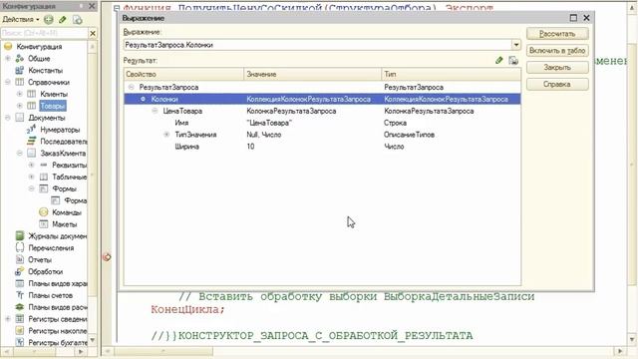Collapse the ЦенаТовара row

click(155, 111)
